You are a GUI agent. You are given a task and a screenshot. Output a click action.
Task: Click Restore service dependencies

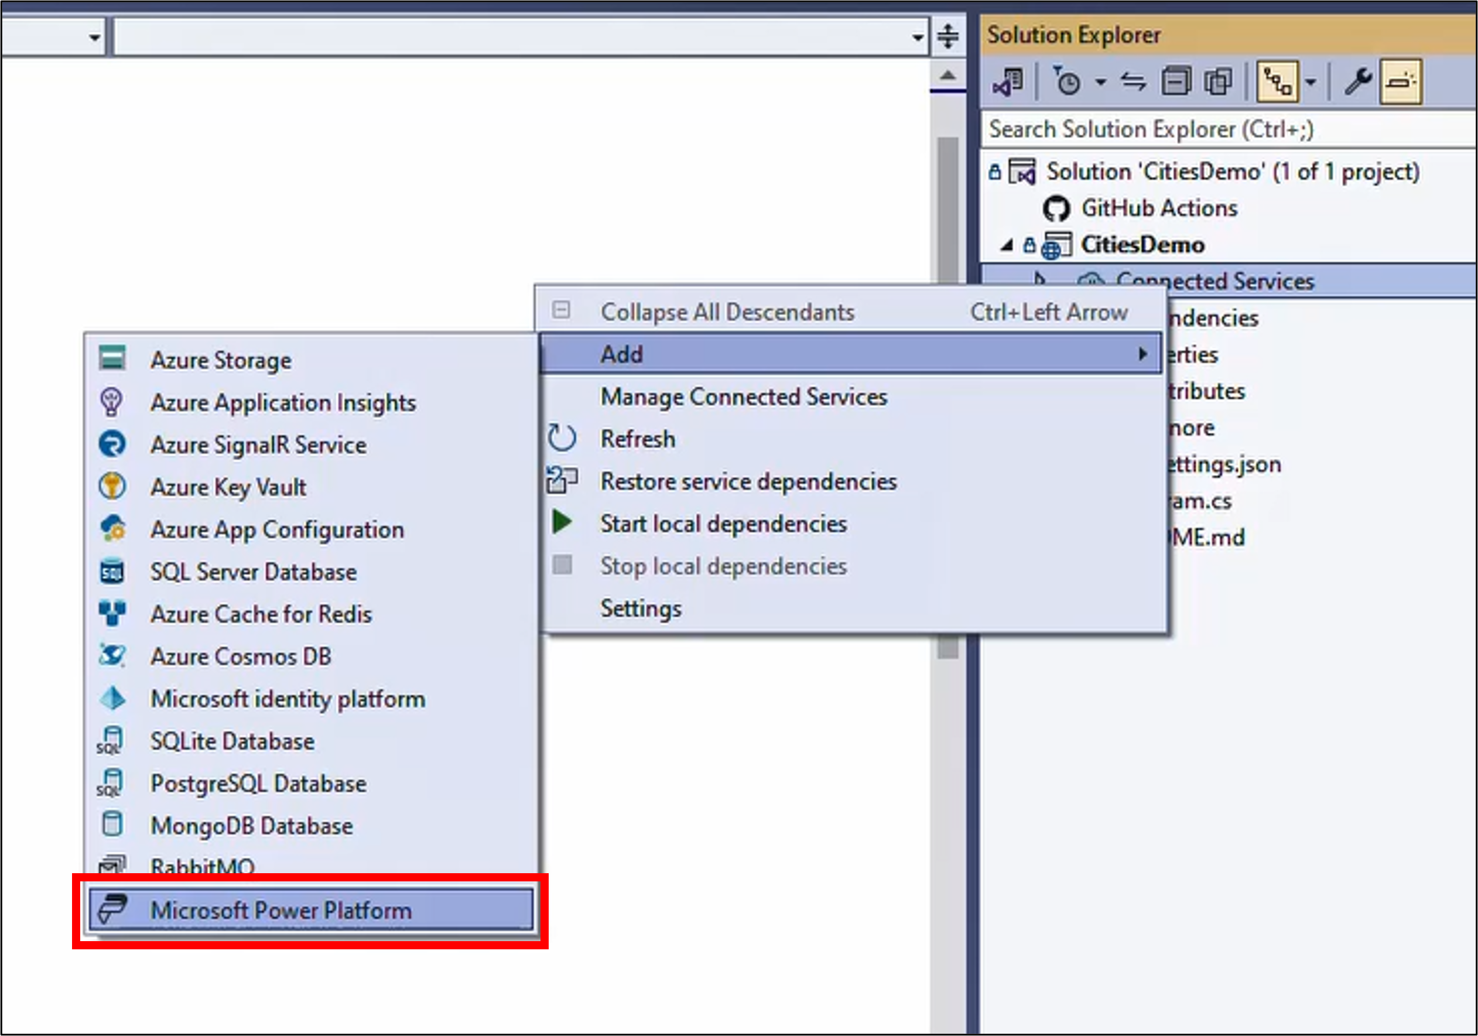point(851,481)
